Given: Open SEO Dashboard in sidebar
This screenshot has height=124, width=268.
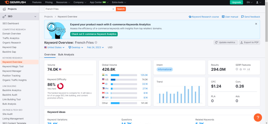Looking at the screenshot, I should 11,24.
